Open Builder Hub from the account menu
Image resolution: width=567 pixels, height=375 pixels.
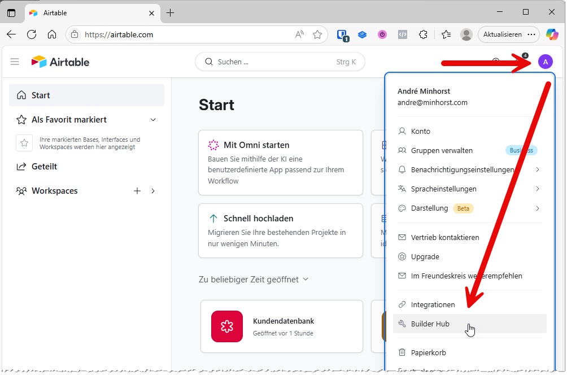(430, 324)
